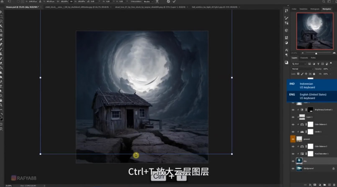
Task: Cancel the transform with the circle-slash icon
Action: 168,2
